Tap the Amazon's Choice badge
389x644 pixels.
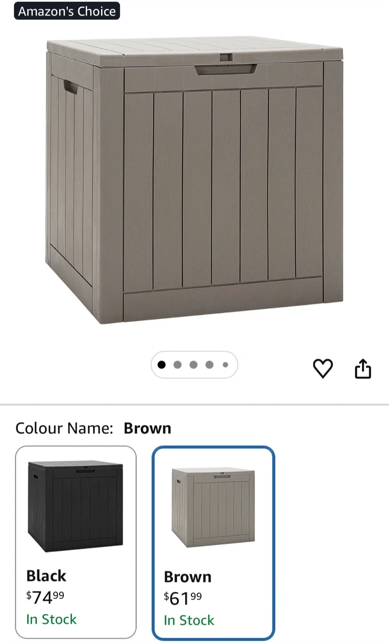(67, 11)
